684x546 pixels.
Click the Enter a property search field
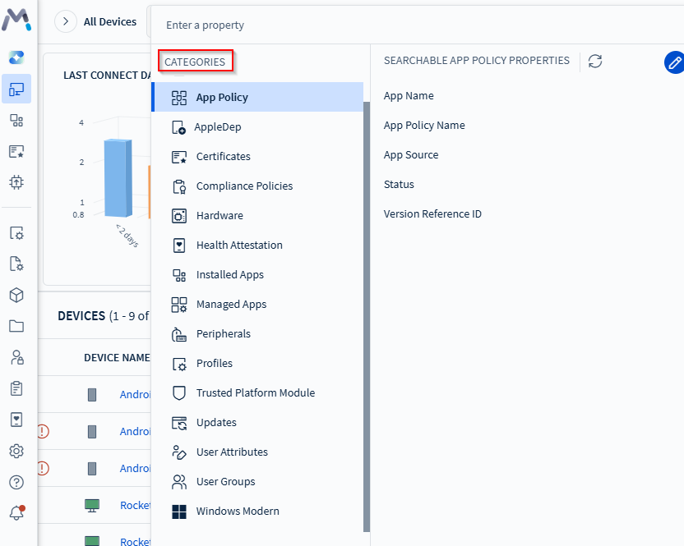411,25
